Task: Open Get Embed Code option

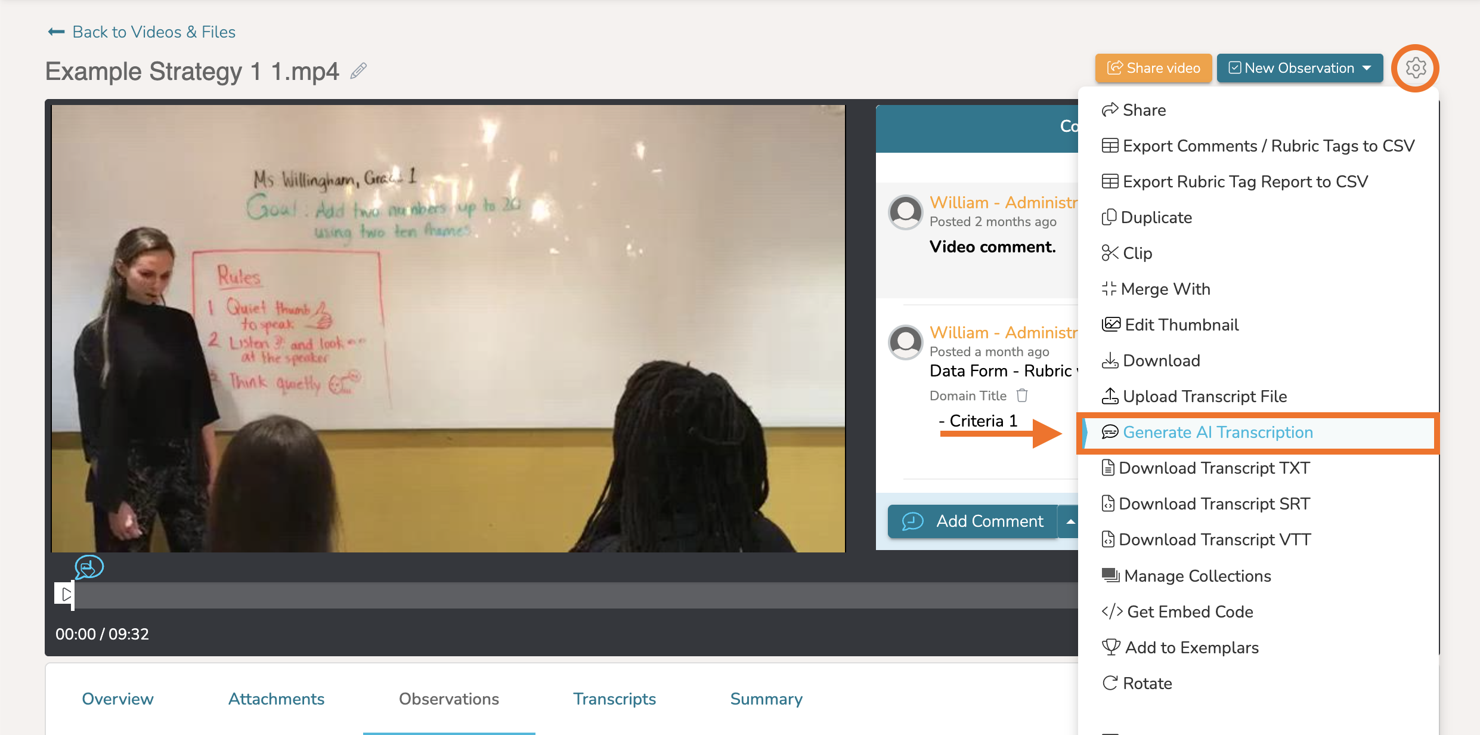Action: coord(1178,612)
